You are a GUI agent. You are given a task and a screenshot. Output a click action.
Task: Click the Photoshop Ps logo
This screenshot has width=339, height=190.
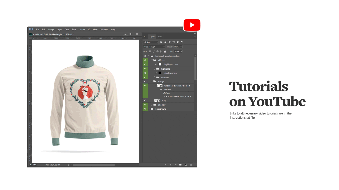coord(31,29)
